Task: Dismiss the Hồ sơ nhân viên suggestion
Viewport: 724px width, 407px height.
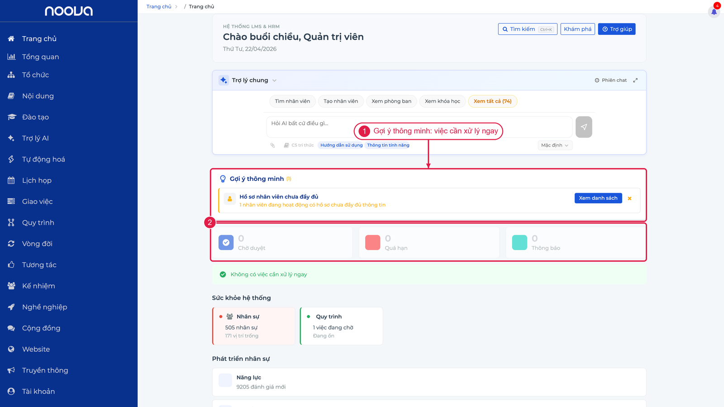Action: pyautogui.click(x=629, y=199)
